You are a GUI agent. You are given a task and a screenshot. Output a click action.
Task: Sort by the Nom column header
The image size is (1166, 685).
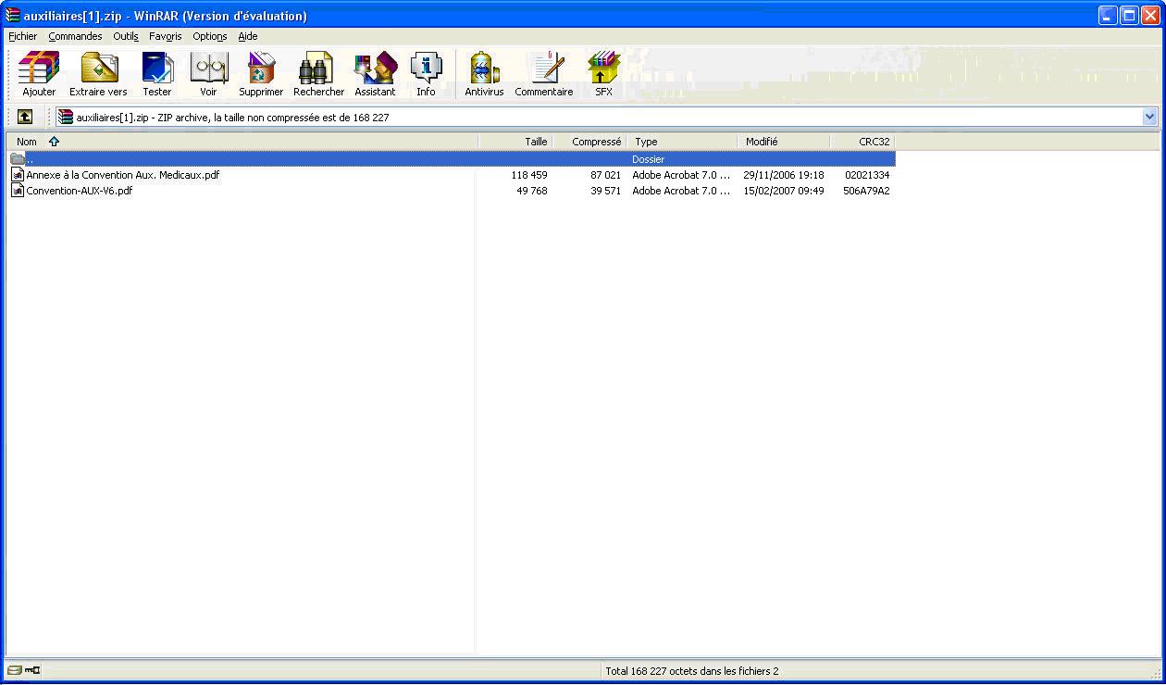click(x=242, y=142)
